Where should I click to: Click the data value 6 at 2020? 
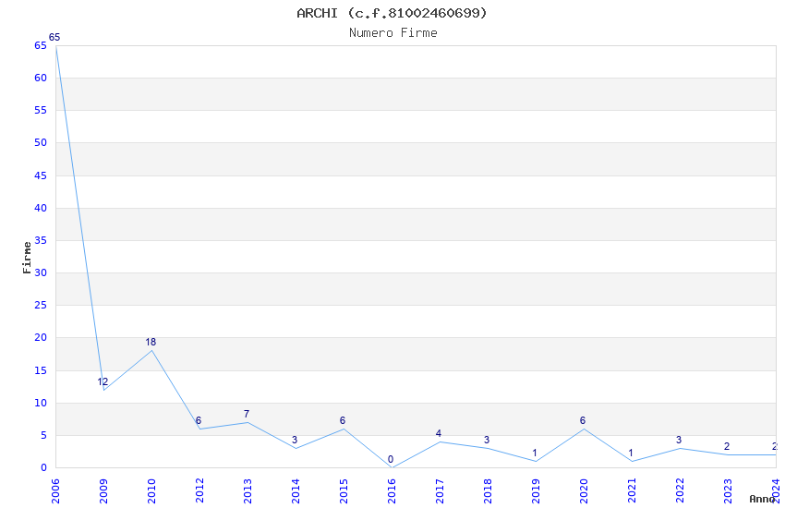click(x=582, y=420)
